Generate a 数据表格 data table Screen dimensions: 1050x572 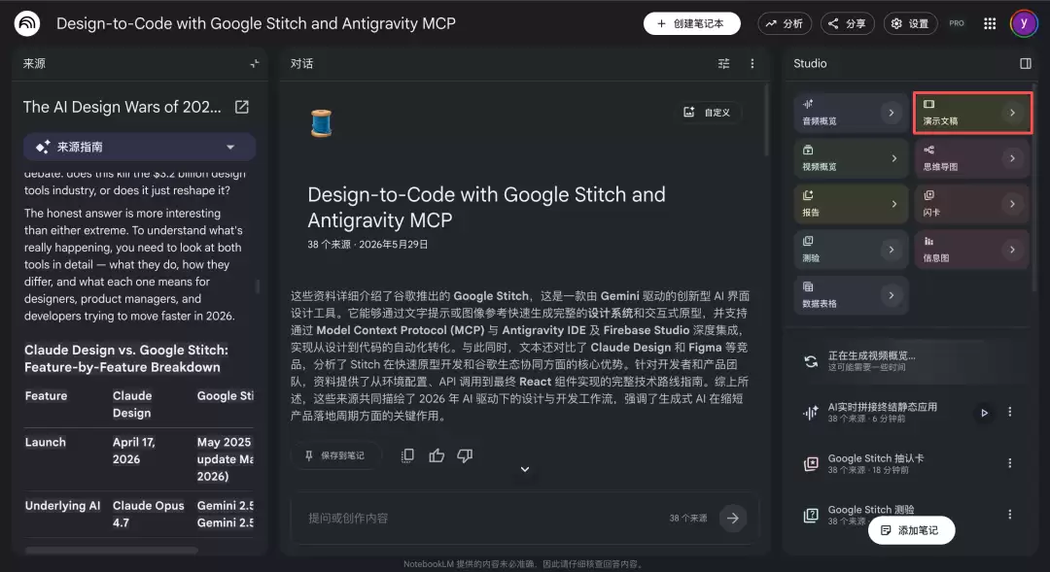coord(851,295)
